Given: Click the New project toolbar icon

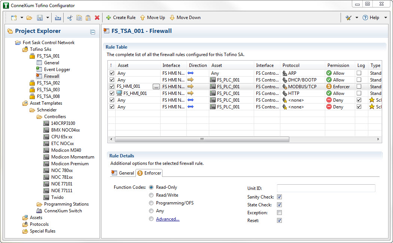Looking at the screenshot, I should pos(14,18).
